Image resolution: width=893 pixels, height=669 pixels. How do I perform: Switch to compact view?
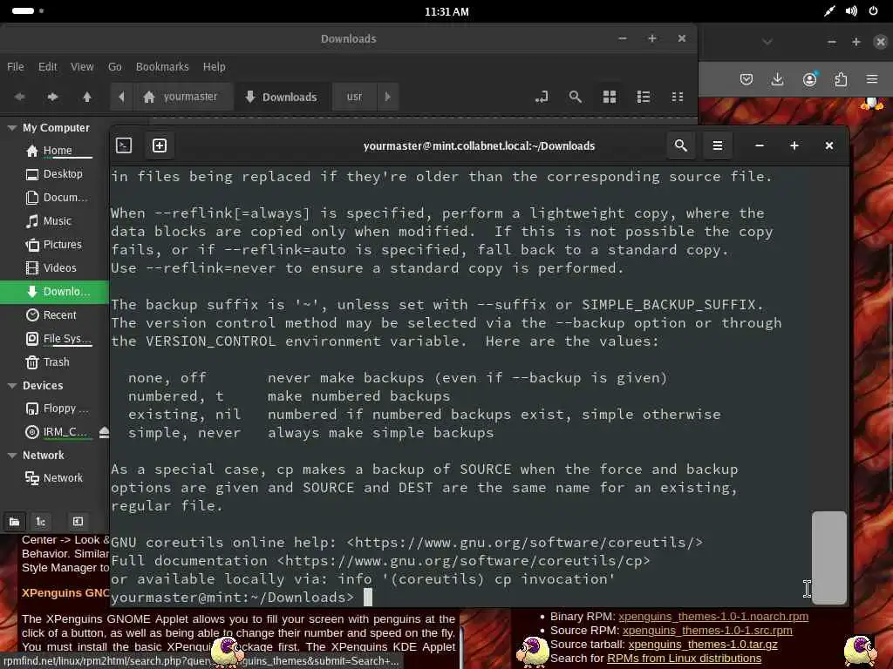pos(677,97)
